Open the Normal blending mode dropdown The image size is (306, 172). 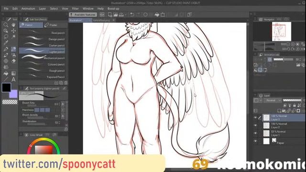tap(273, 100)
